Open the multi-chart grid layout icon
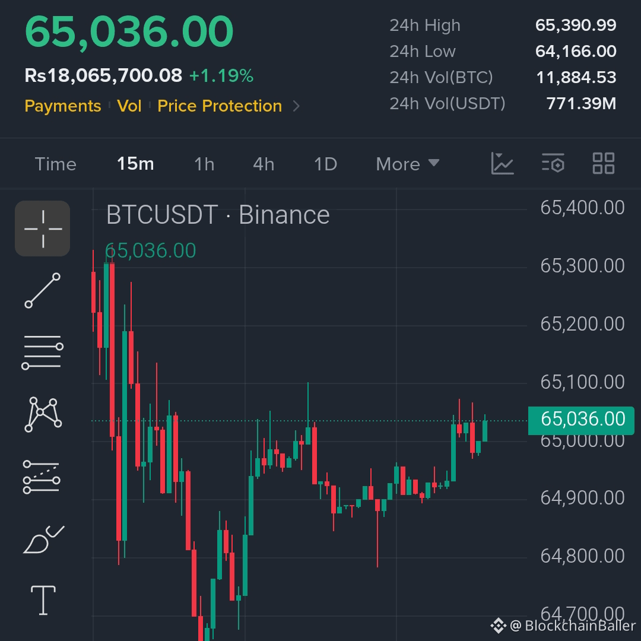The width and height of the screenshot is (641, 641). (604, 164)
